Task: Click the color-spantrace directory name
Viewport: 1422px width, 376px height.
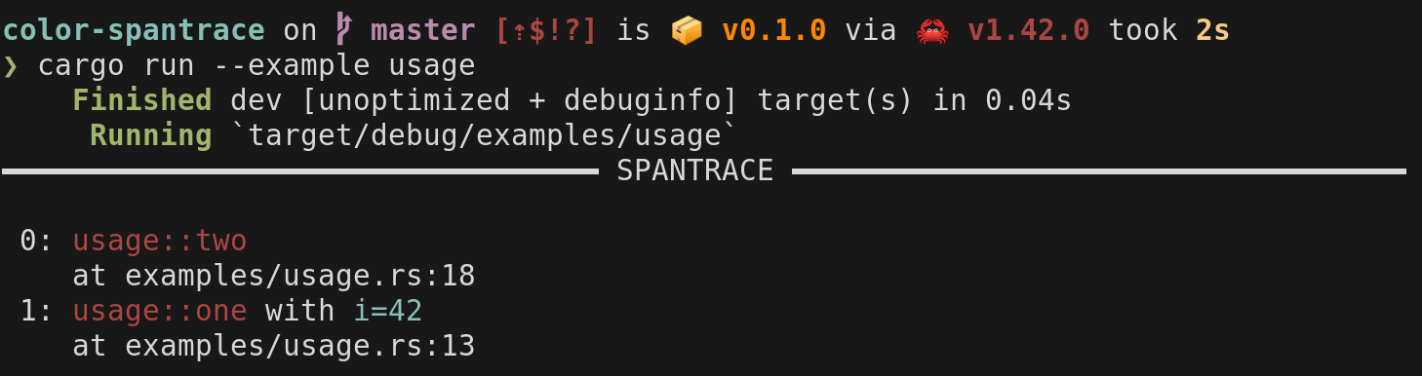Action: tap(134, 30)
